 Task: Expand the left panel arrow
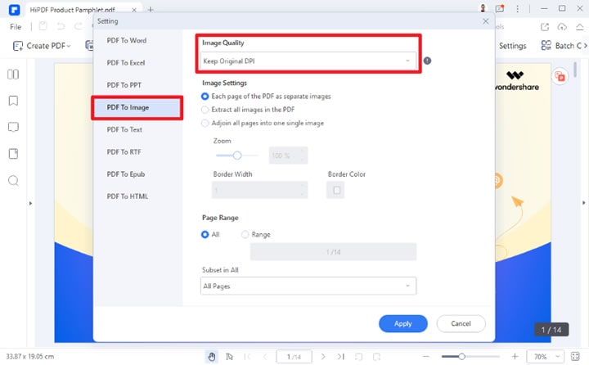coord(30,203)
